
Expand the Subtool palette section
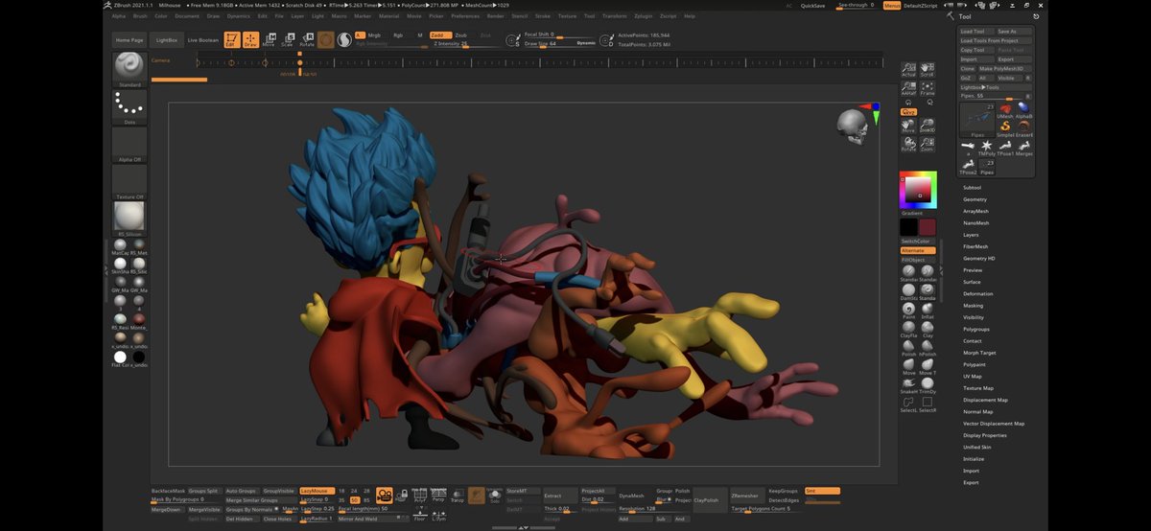pos(973,187)
